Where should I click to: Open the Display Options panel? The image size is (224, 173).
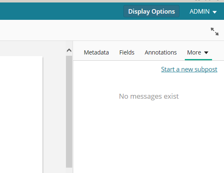[x=151, y=11]
